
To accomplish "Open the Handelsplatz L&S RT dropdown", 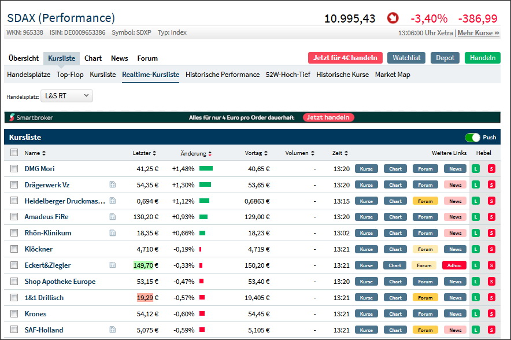I will click(x=66, y=96).
